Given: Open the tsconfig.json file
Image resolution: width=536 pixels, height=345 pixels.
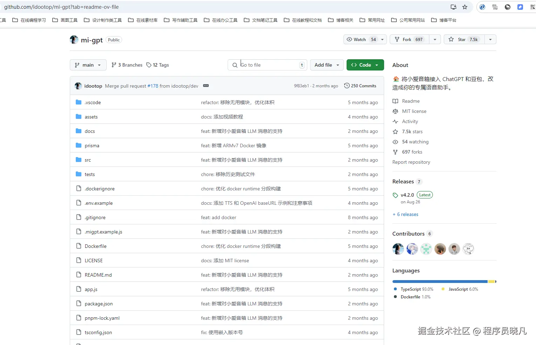Looking at the screenshot, I should pos(98,332).
